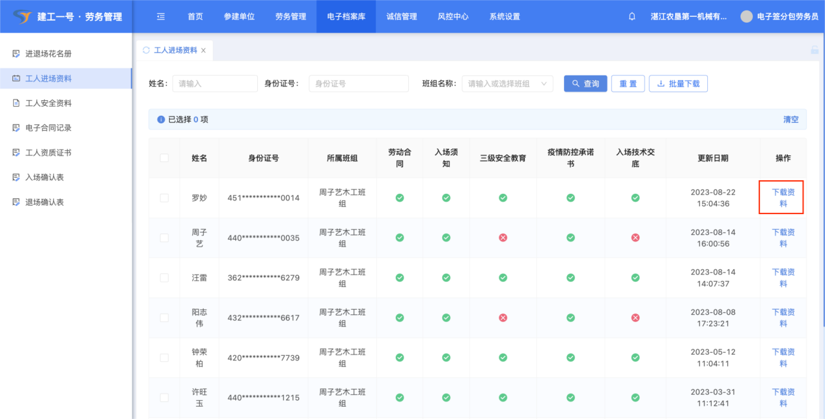
Task: Click the lock icon at the tab bar's right
Action: (814, 50)
